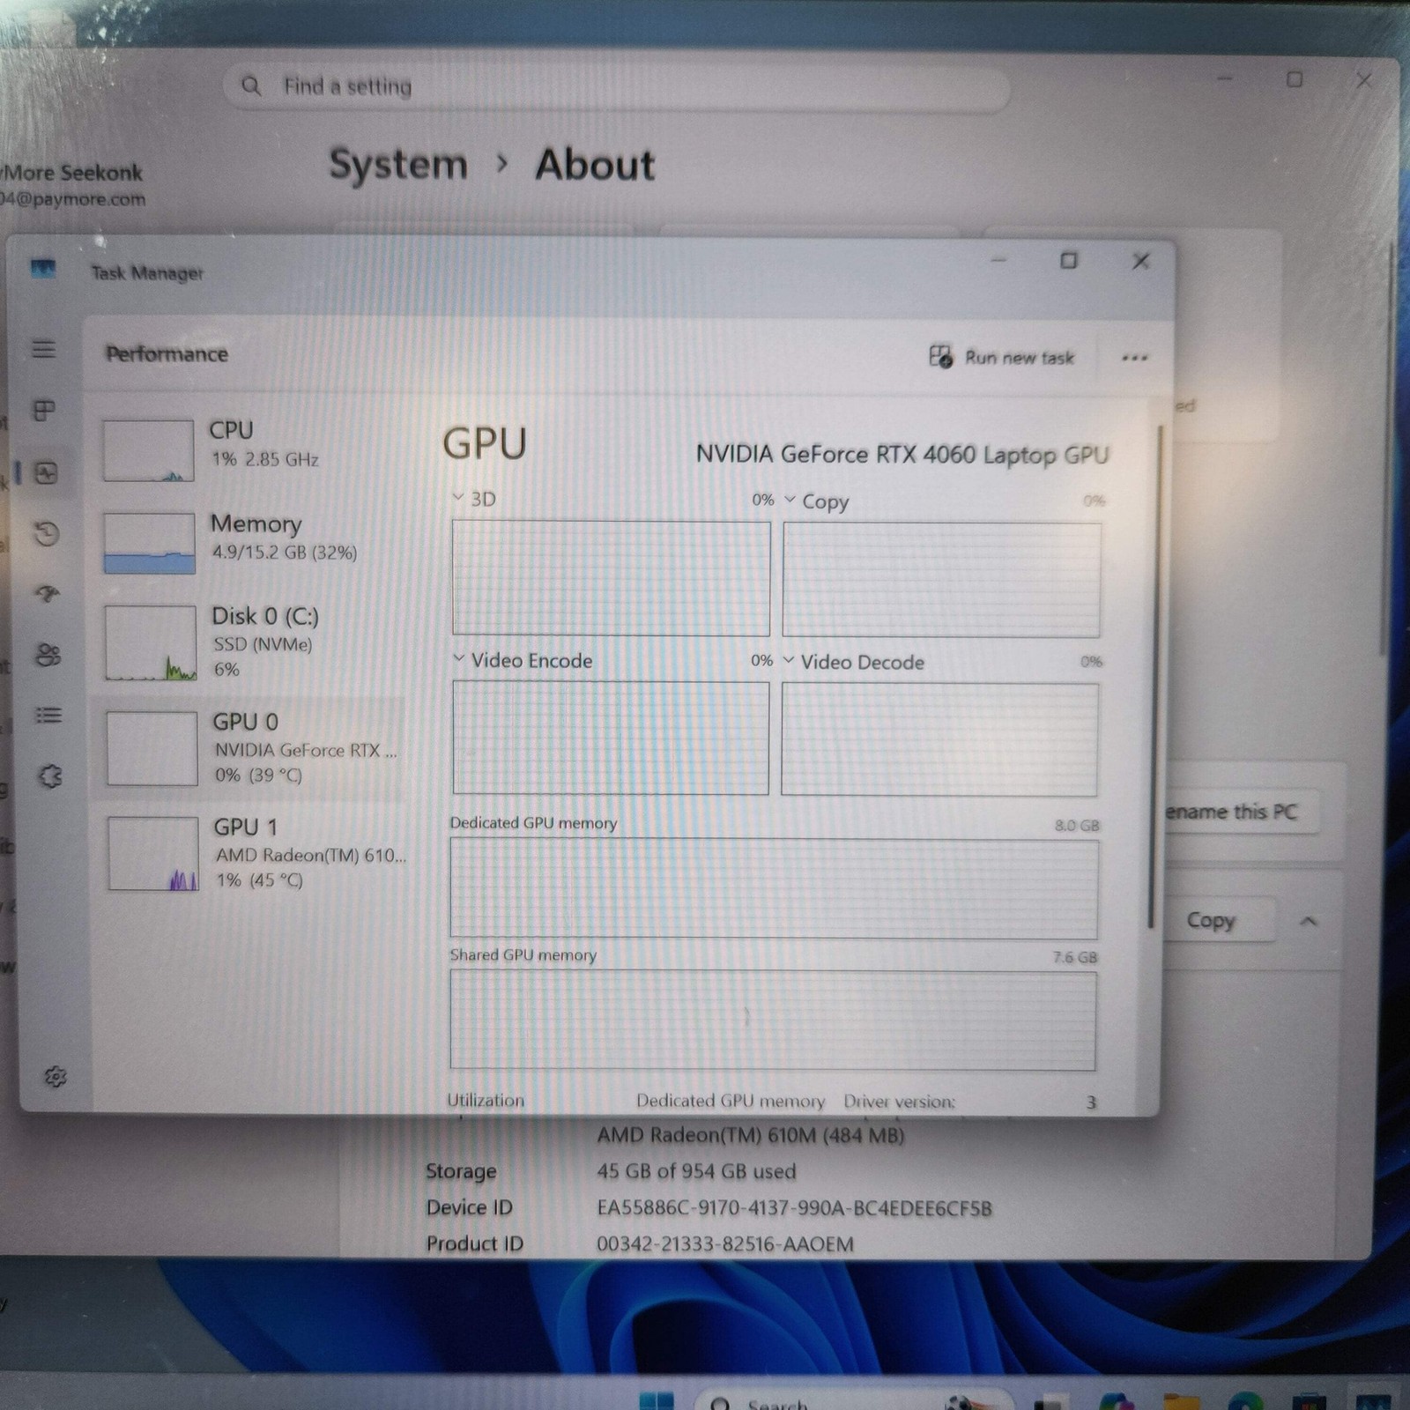The image size is (1410, 1410).
Task: Open Startup apps icon in sidebar
Action: (47, 594)
